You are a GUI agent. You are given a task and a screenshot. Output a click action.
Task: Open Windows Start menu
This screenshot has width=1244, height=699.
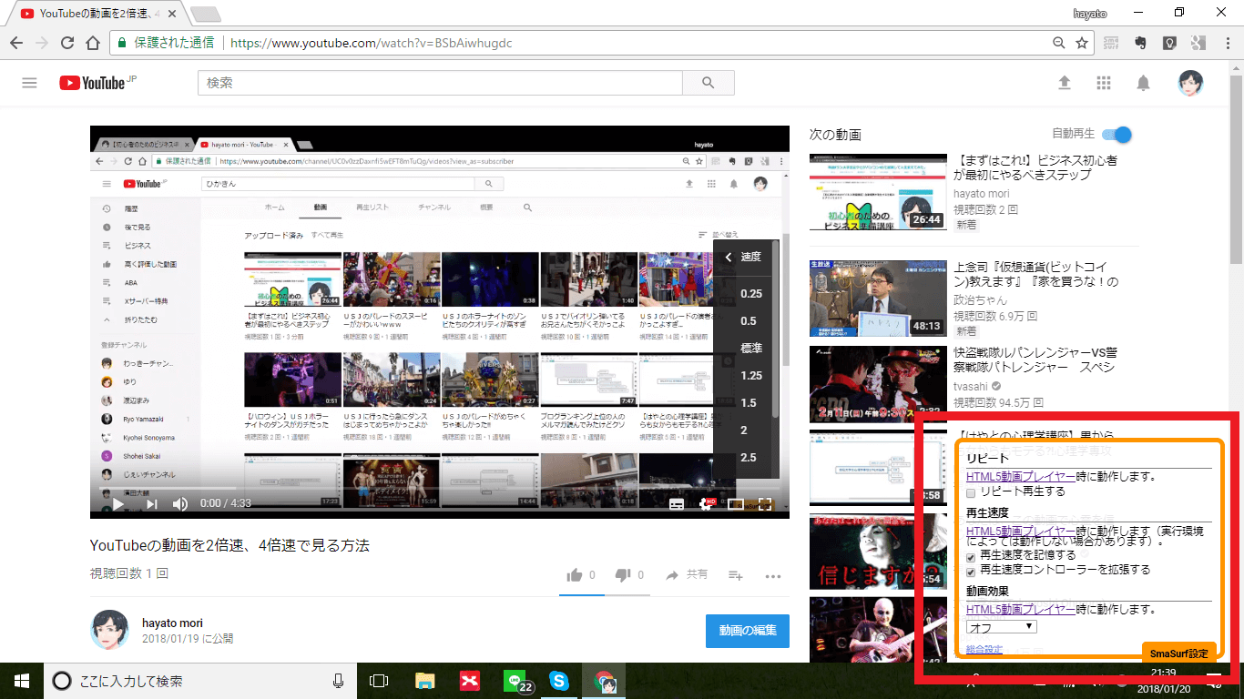(22, 680)
